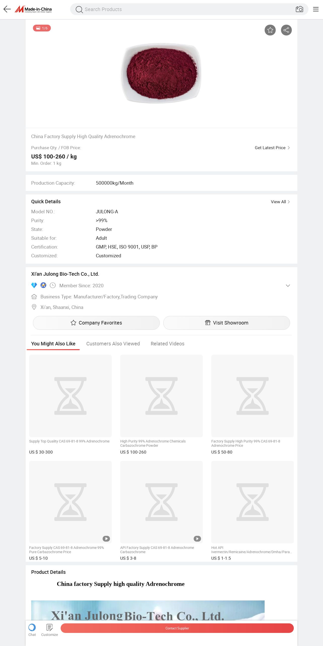Viewport: 323px width, 646px height.
Task: Switch to Customers Also Viewed tab
Action: pos(113,344)
